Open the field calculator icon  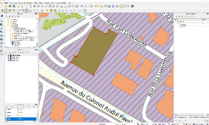(x=109, y=6)
